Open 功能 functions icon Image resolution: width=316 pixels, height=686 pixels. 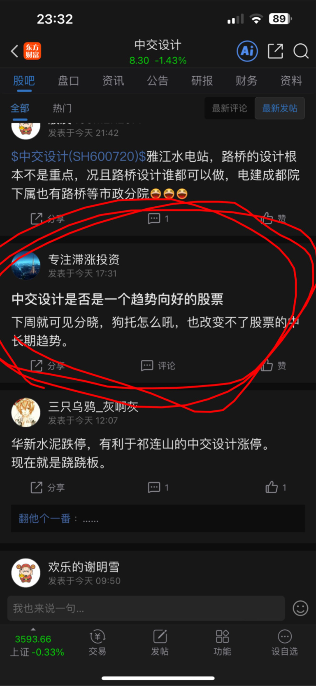tap(222, 643)
